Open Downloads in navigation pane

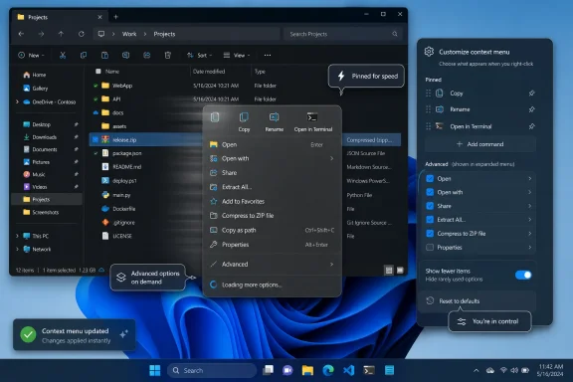44,137
